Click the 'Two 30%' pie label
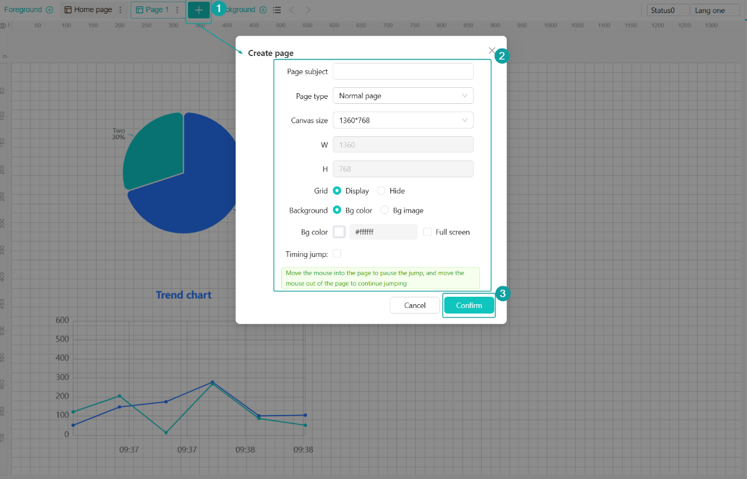The height and width of the screenshot is (479, 747). tap(119, 134)
